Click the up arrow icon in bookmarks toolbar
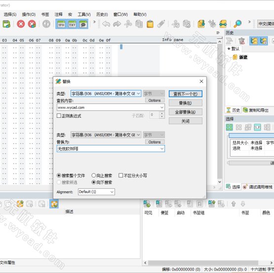 pyautogui.click(x=234, y=204)
